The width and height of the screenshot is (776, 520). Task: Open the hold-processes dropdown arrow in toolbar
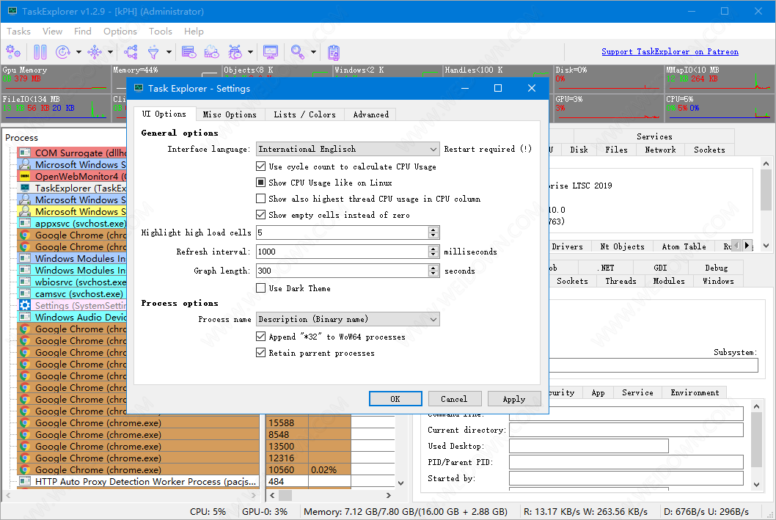click(110, 52)
